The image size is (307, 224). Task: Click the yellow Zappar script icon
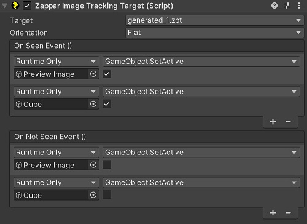[15, 6]
